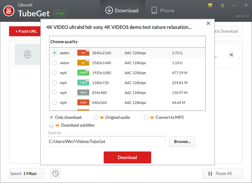
Task: Click the red Download button
Action: pyautogui.click(x=127, y=157)
